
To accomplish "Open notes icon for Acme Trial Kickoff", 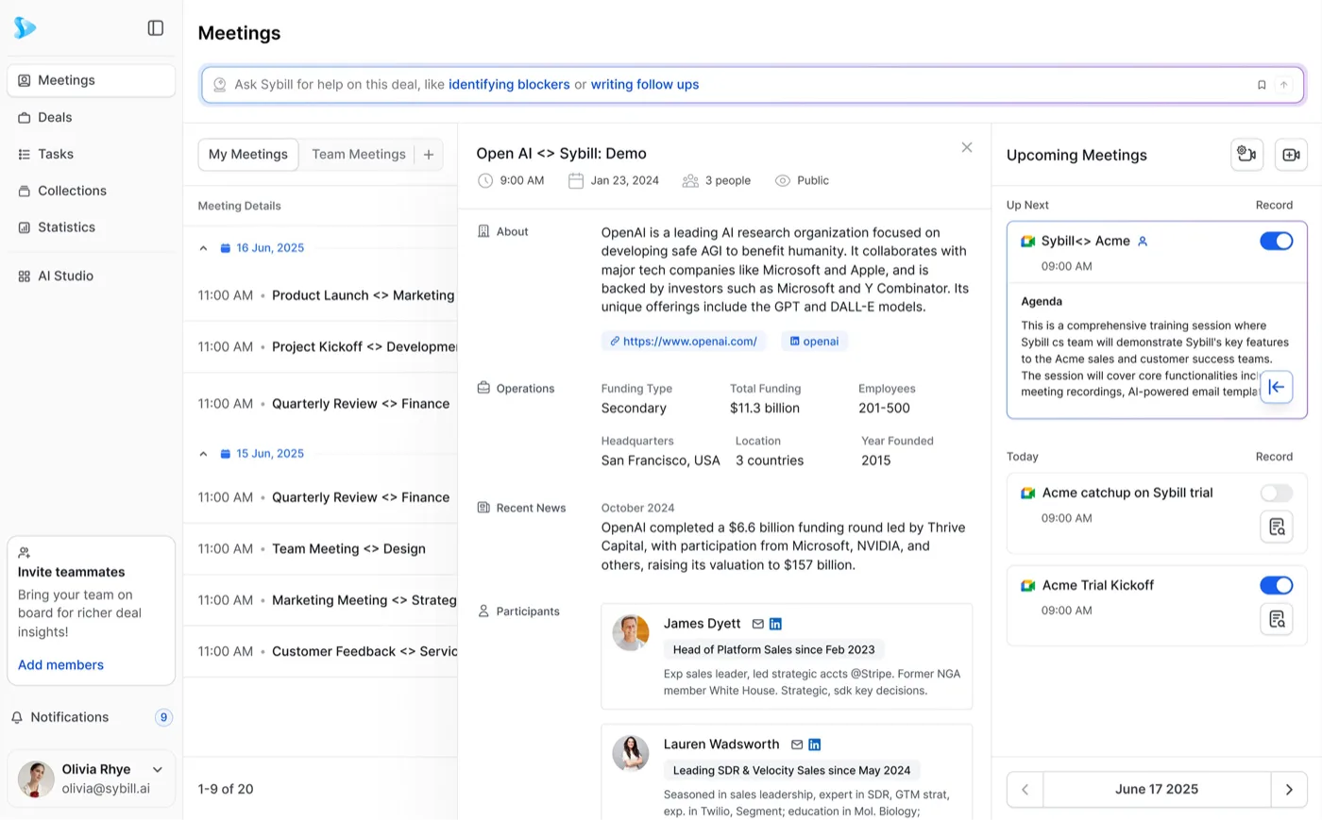I will [x=1277, y=619].
